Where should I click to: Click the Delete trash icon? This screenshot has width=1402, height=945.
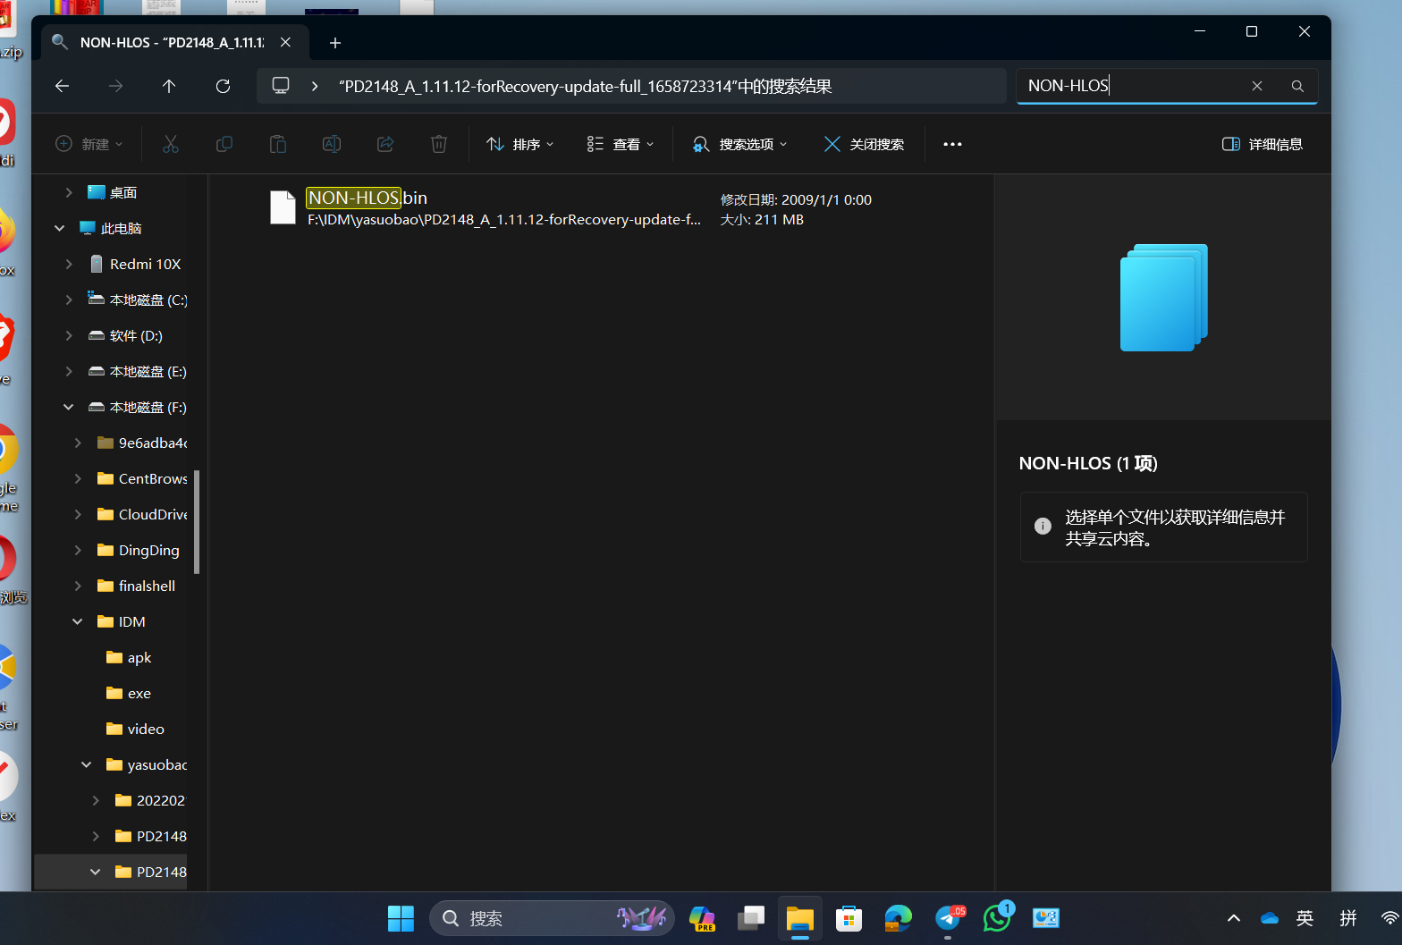pyautogui.click(x=439, y=144)
